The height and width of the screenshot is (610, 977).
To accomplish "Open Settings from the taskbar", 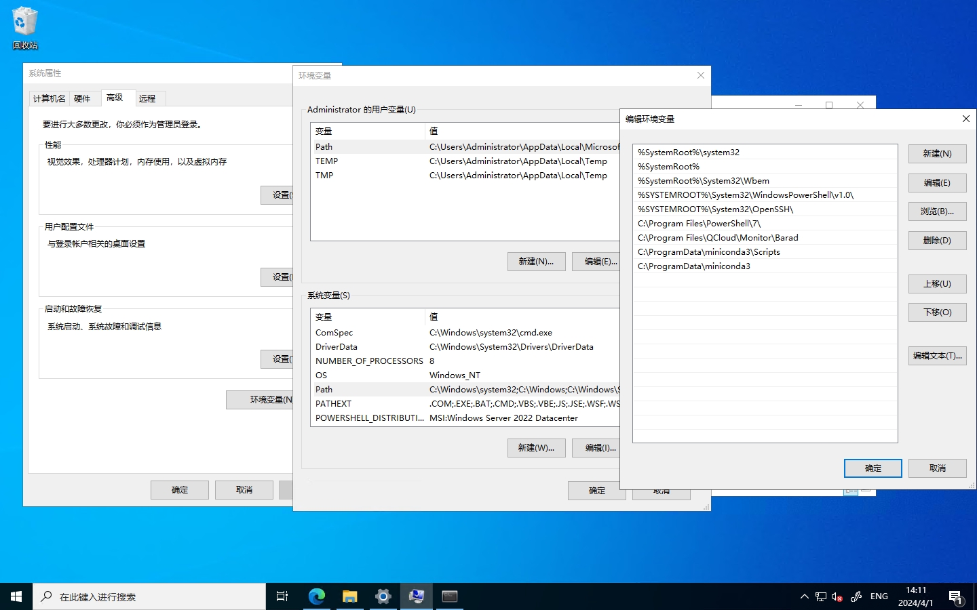I will pyautogui.click(x=382, y=596).
